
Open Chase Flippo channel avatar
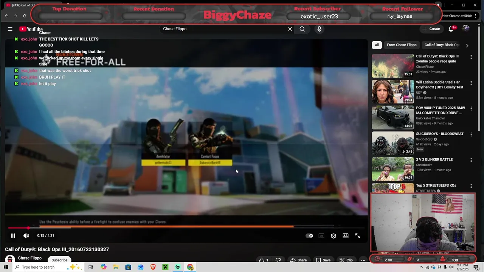tap(10, 260)
